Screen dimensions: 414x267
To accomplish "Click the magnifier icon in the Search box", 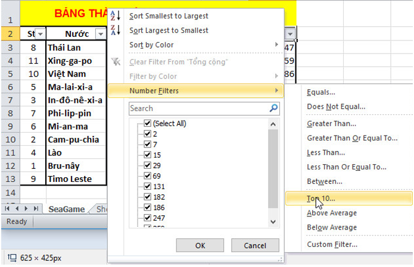I will (274, 108).
